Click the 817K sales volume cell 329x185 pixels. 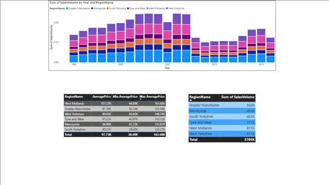point(251,128)
